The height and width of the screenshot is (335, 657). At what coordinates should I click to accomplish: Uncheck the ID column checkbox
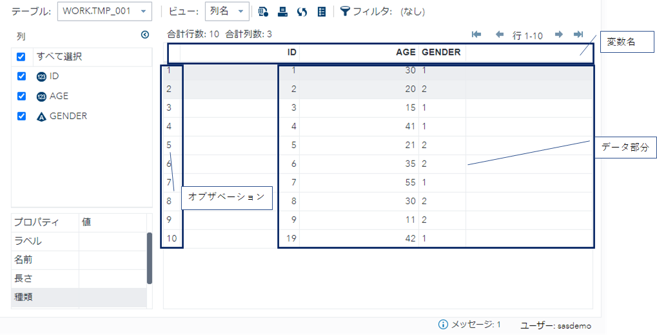tap(21, 76)
